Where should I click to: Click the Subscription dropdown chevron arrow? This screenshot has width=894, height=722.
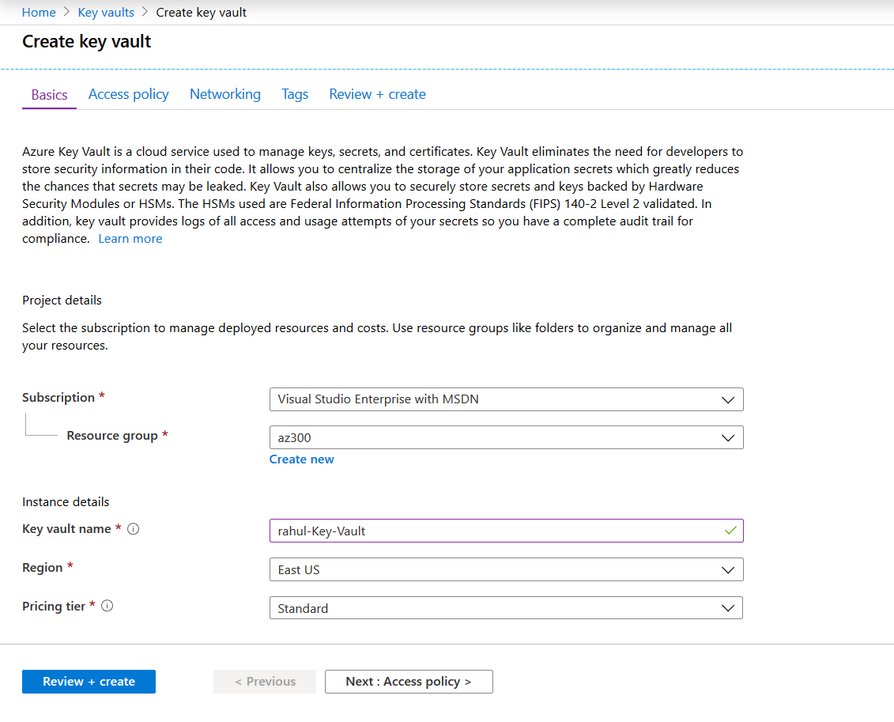pos(727,400)
